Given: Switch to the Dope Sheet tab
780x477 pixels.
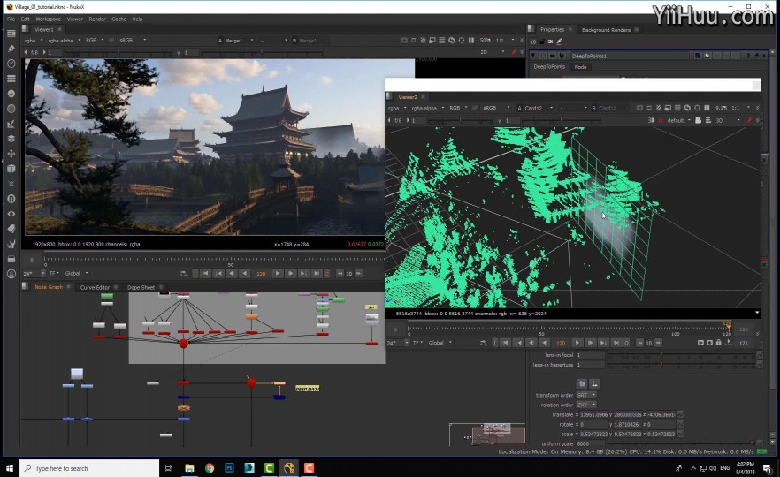Looking at the screenshot, I should [141, 287].
